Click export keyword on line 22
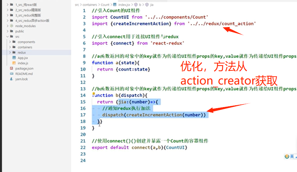 pyautogui.click(x=99, y=148)
